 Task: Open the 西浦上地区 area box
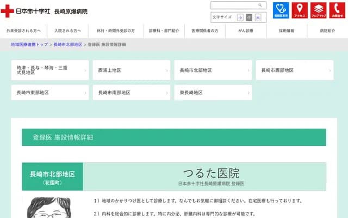click(130, 70)
